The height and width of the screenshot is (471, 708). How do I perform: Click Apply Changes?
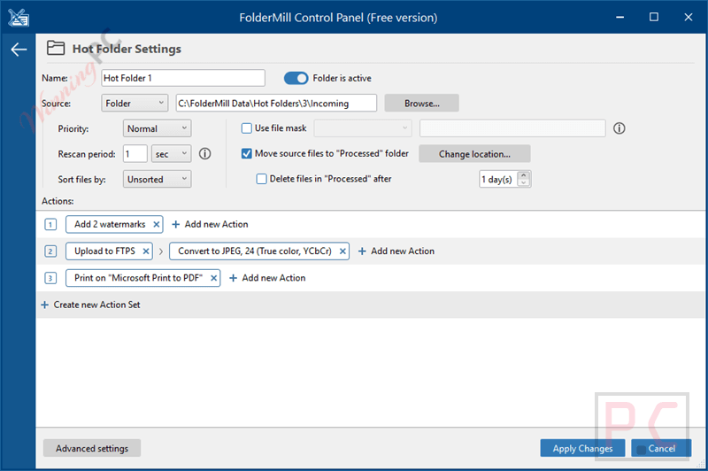click(582, 448)
